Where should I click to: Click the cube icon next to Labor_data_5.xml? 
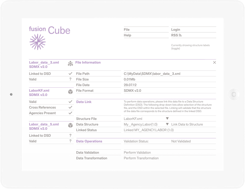pos(70,125)
